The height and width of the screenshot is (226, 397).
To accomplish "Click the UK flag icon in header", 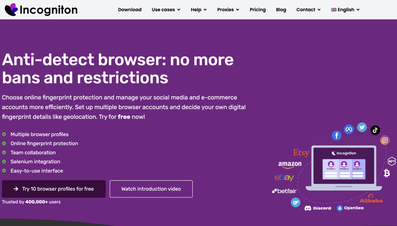I will (334, 10).
